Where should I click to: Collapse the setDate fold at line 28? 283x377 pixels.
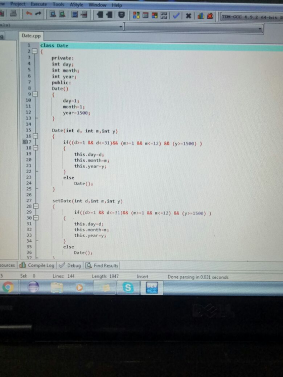(35, 206)
